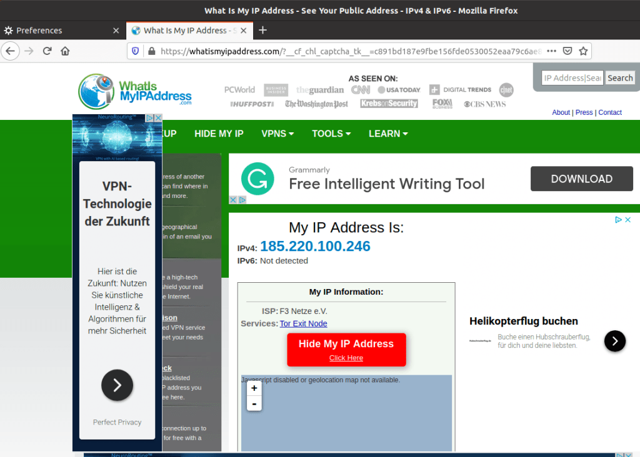Zoom out on the geolocation map
This screenshot has width=640, height=457.
(254, 403)
